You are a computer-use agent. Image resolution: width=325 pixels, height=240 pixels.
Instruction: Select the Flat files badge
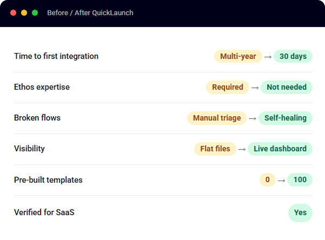click(x=215, y=149)
